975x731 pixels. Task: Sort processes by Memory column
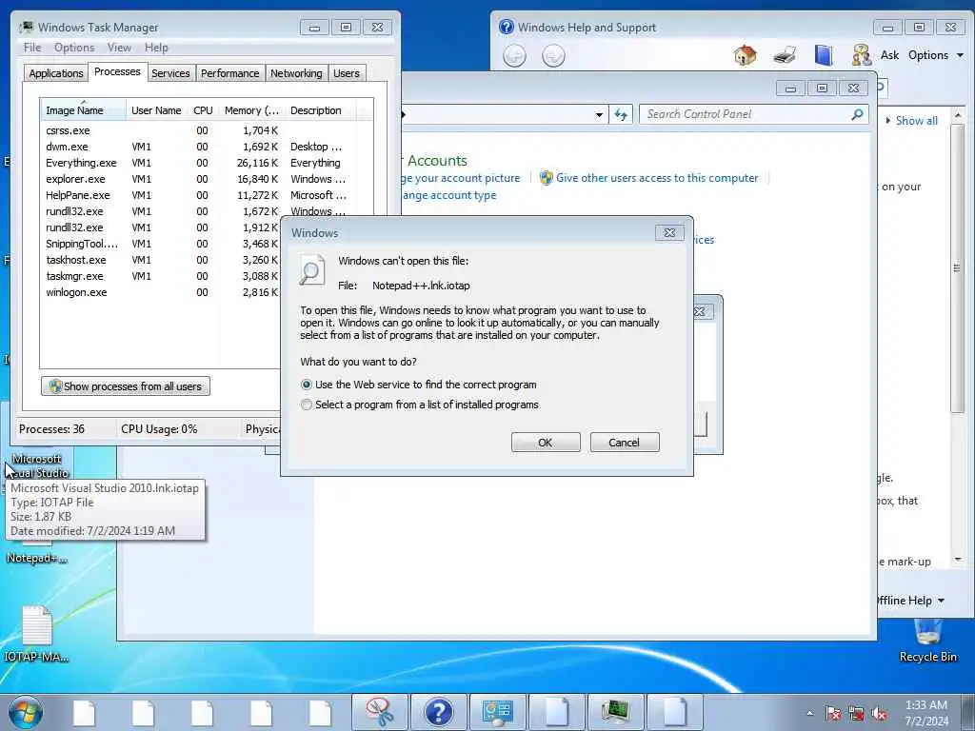pyautogui.click(x=251, y=110)
